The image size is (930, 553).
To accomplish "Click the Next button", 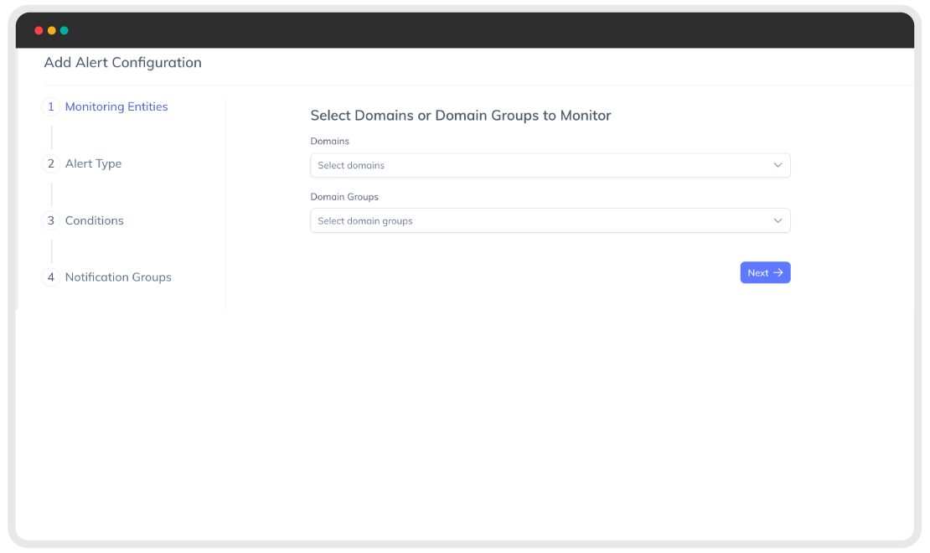I will tap(765, 273).
